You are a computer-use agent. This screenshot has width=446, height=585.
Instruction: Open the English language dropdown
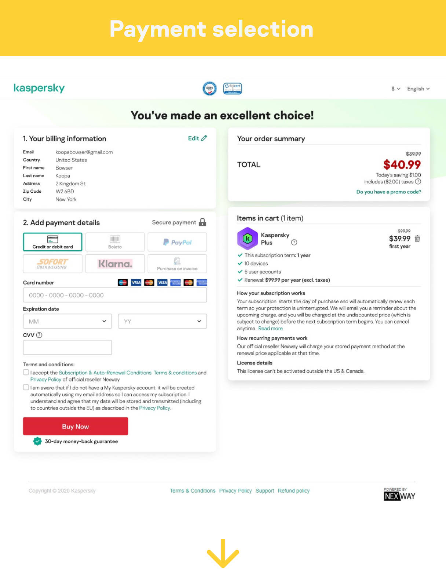click(x=418, y=89)
